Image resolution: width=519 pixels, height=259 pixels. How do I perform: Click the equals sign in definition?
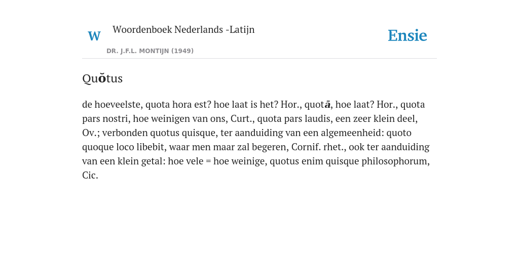(208, 162)
